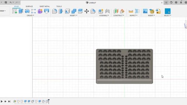
Task: Select the Measure ruler tool in Inspect
Action: [131, 11]
